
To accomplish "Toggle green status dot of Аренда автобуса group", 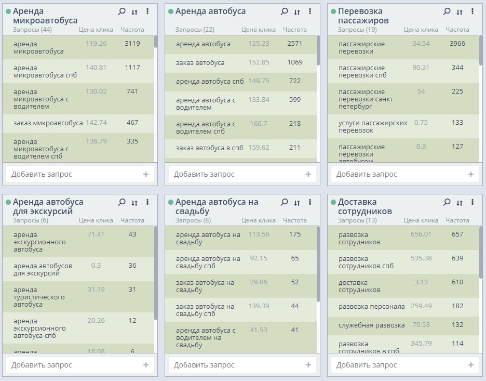I will coord(171,11).
